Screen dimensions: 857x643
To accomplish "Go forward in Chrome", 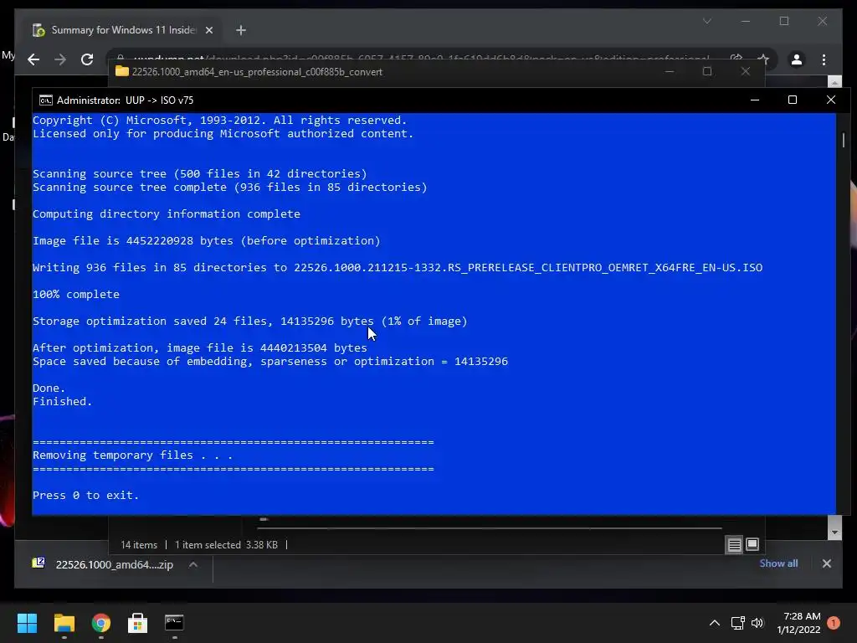I will [60, 59].
